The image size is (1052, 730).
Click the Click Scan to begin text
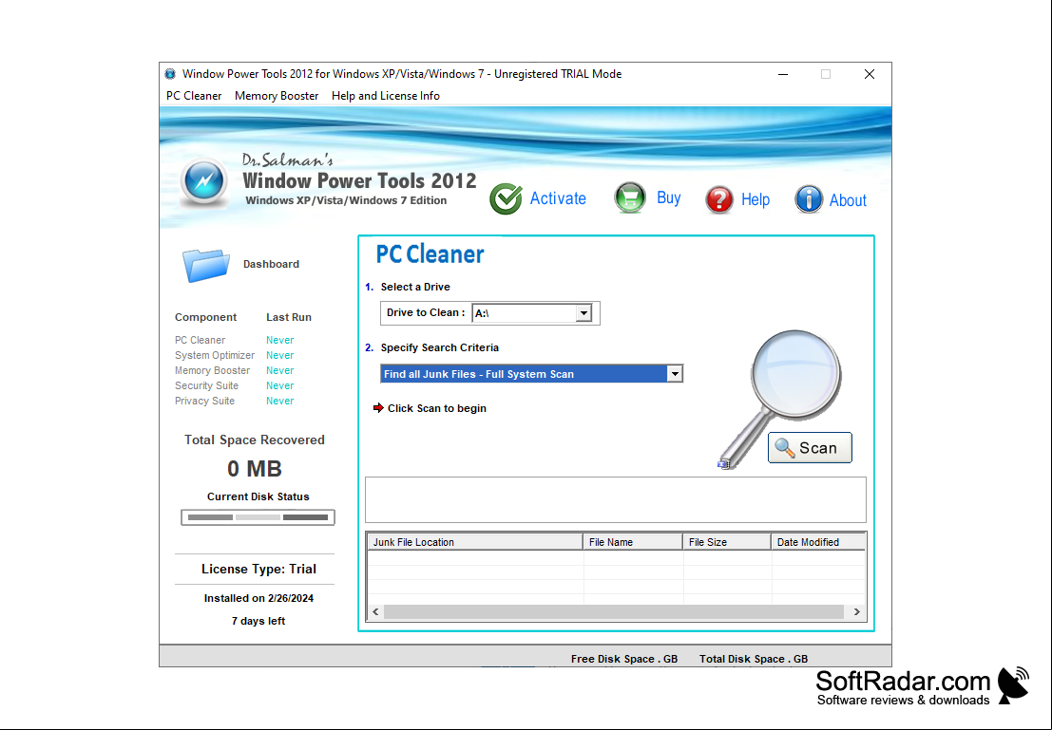[x=437, y=408]
